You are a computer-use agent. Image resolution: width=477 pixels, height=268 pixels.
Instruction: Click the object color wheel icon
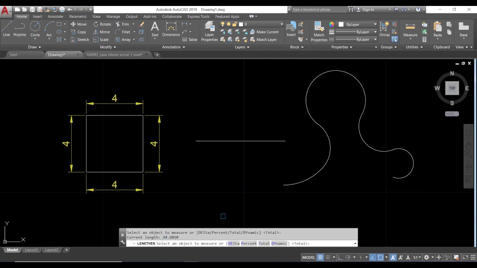(x=331, y=24)
